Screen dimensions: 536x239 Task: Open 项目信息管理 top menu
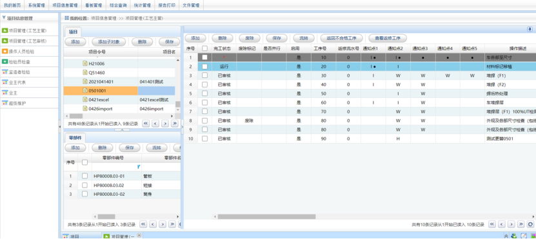point(66,5)
